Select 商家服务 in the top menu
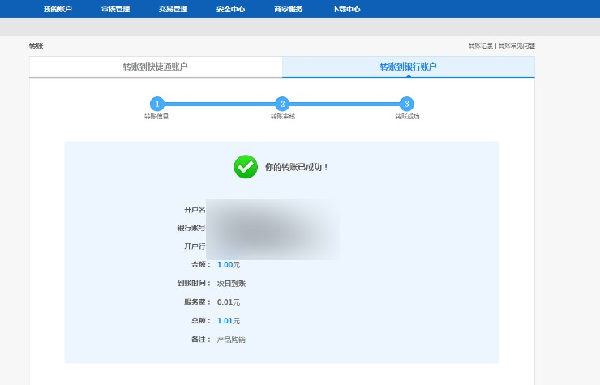Screen dimensions: 600x385 coord(288,9)
